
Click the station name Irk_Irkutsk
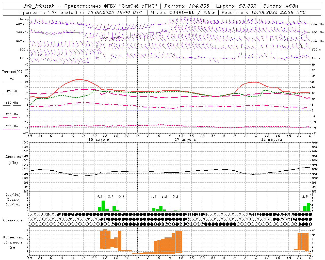[x=39, y=6]
